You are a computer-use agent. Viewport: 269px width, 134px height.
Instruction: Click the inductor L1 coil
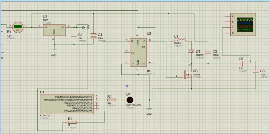click(180, 40)
